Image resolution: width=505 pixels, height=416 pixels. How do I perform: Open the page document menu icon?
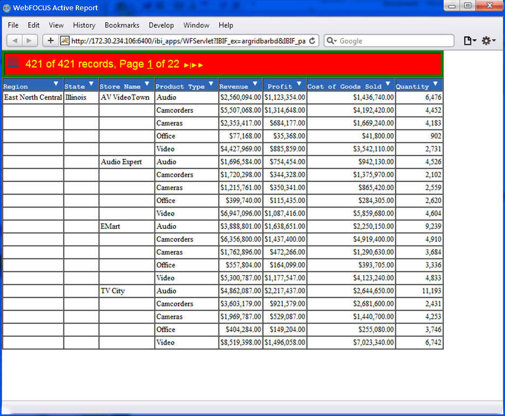(470, 41)
